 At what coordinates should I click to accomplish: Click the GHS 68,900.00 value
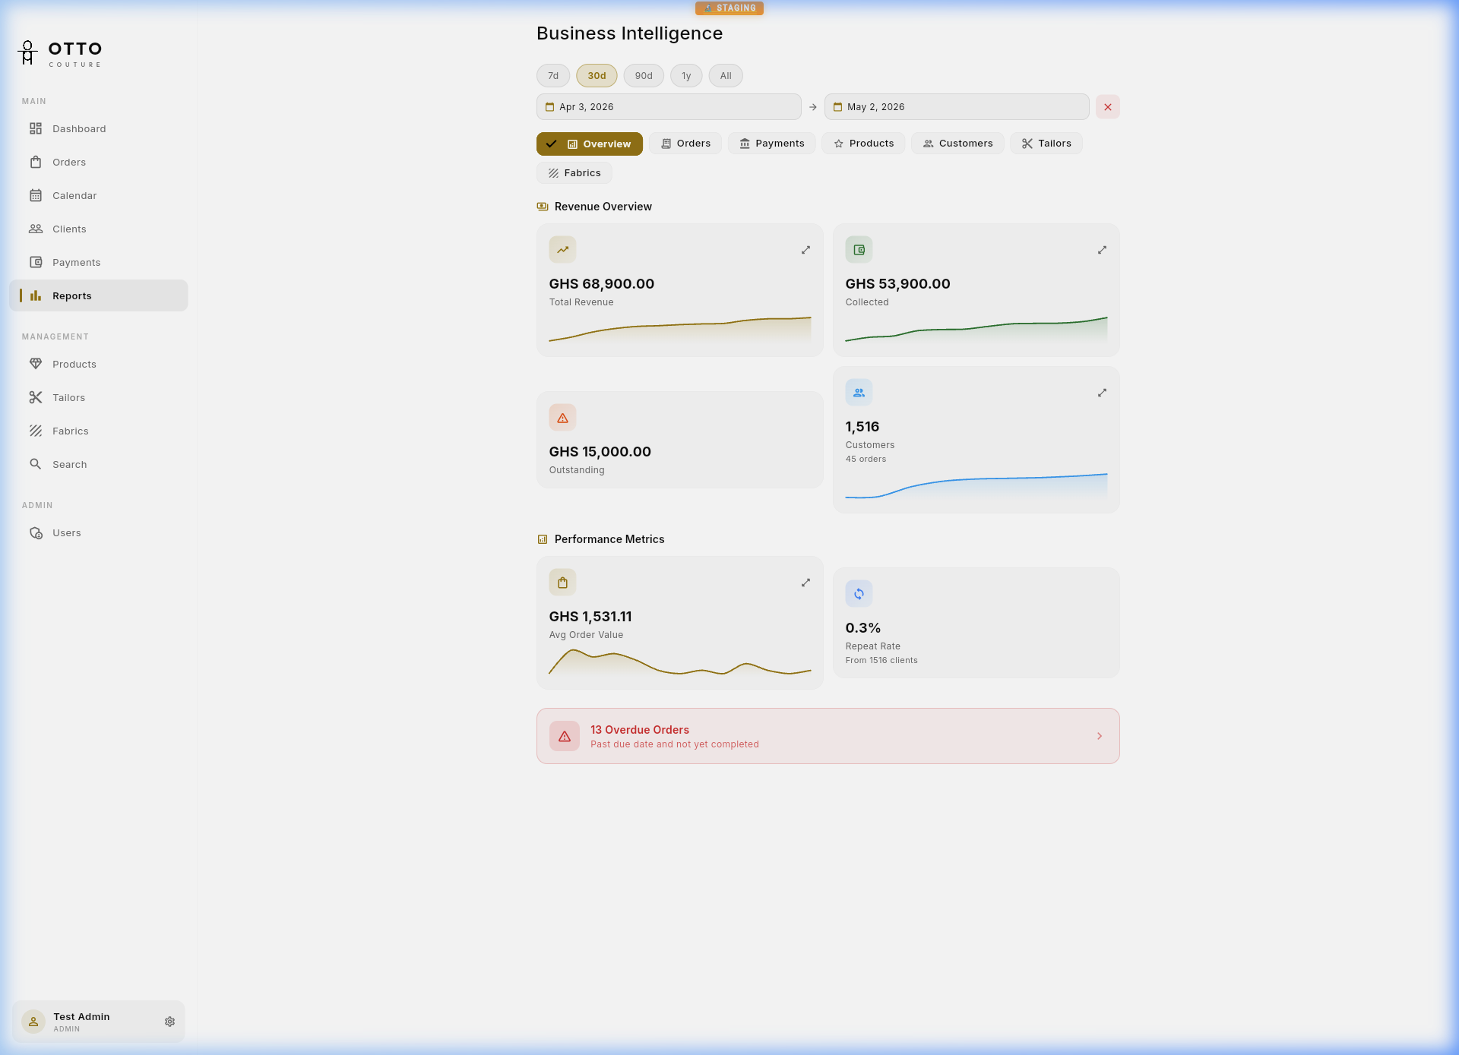601,284
